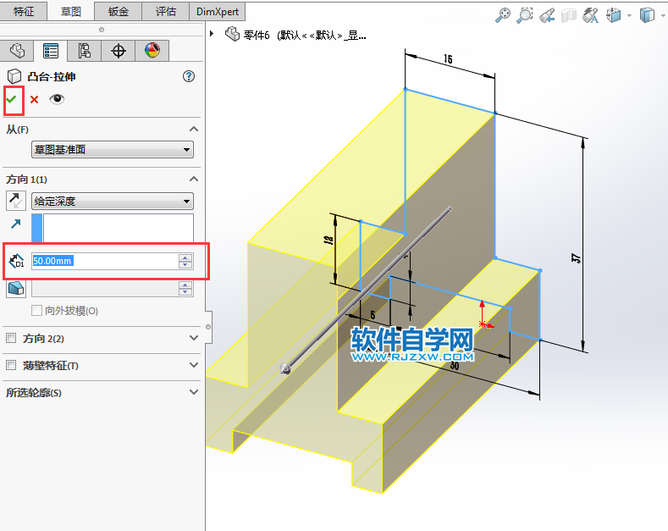Expand the 所选轮廓(S) section
This screenshot has width=668, height=531.
click(194, 392)
